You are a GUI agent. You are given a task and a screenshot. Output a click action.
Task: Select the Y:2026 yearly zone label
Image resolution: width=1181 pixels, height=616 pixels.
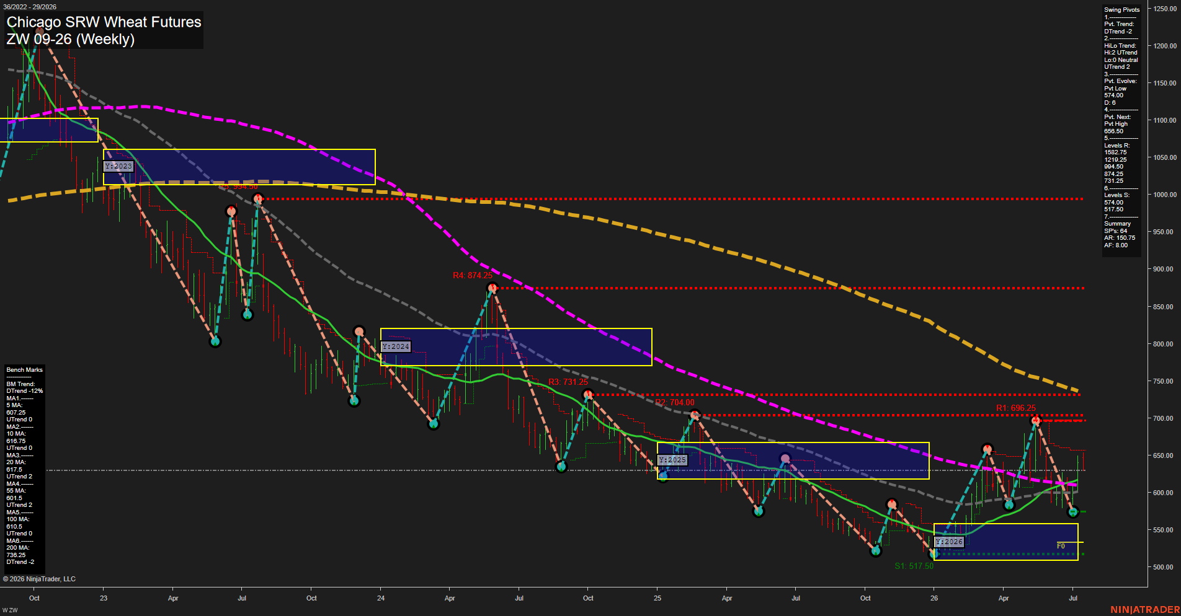pyautogui.click(x=949, y=542)
